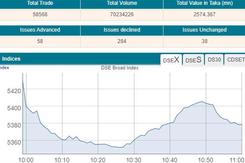245x163 pixels.
Task: Show the CDSET index tab
Action: pos(235,60)
